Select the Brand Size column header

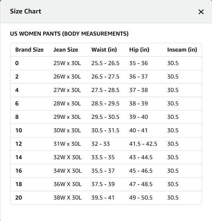pos(29,50)
